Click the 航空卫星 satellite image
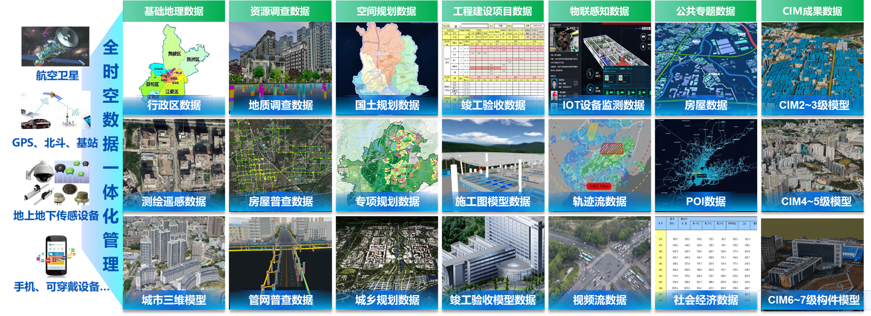The height and width of the screenshot is (316, 871). click(x=55, y=46)
